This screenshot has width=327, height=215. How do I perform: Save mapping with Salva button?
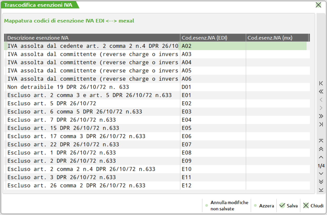coord(289,206)
